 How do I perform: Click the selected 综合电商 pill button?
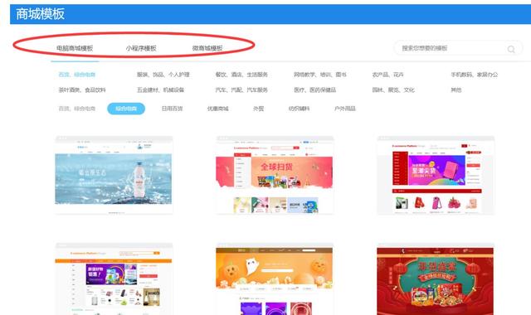click(x=126, y=109)
